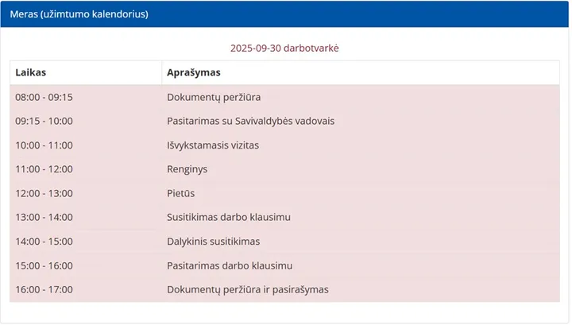572x325 pixels.
Task: Click the 'Laikas' column header
Action: coord(31,72)
